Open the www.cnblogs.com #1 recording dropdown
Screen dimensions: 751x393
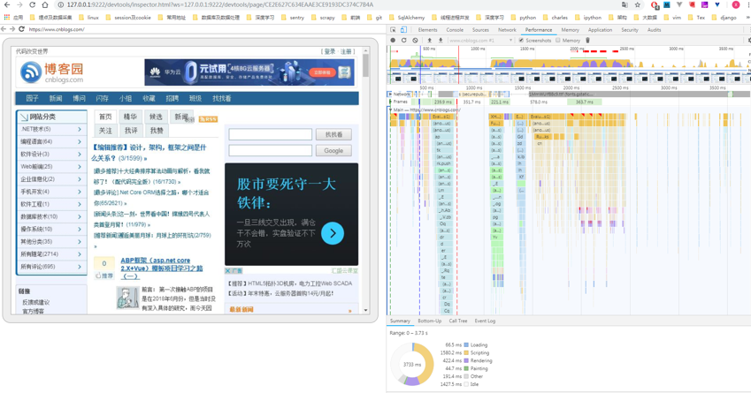pyautogui.click(x=481, y=41)
